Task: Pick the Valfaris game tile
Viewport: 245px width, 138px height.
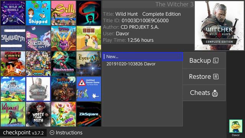Action: pos(13,114)
